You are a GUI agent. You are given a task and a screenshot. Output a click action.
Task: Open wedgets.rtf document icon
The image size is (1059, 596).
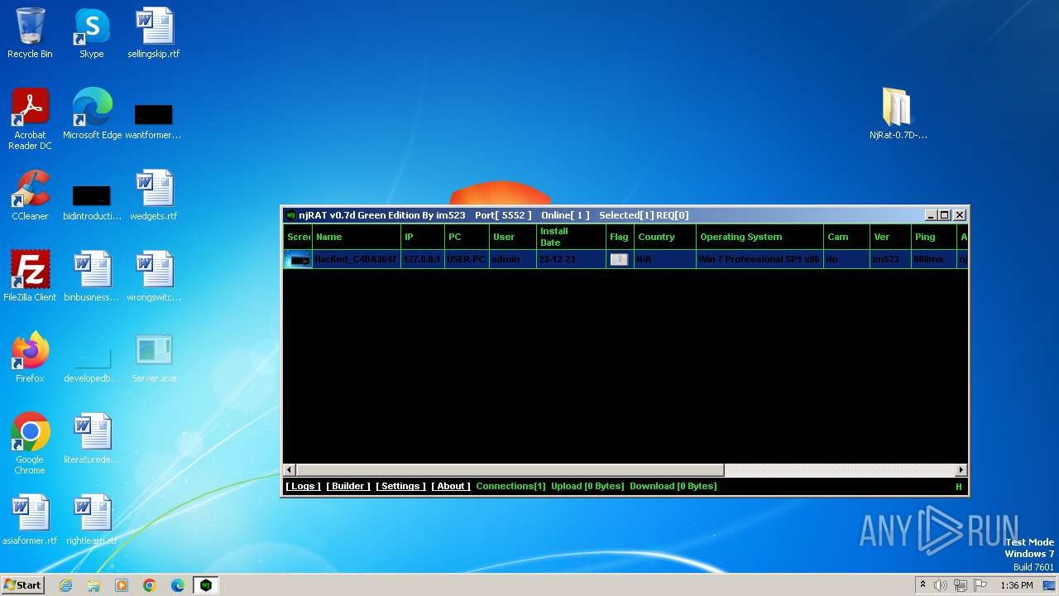(x=154, y=195)
